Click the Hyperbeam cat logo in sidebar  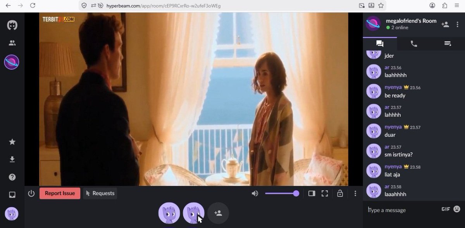(12, 26)
